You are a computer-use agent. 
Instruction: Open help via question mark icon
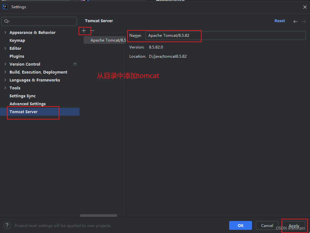click(7, 225)
